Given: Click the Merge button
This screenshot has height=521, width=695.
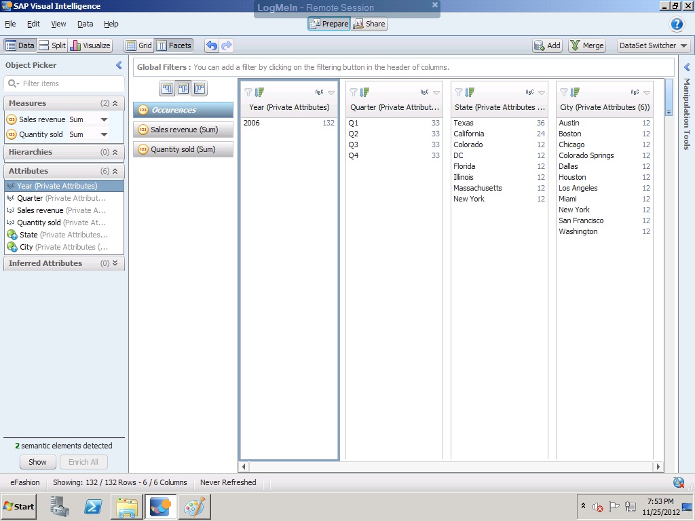Looking at the screenshot, I should (587, 45).
